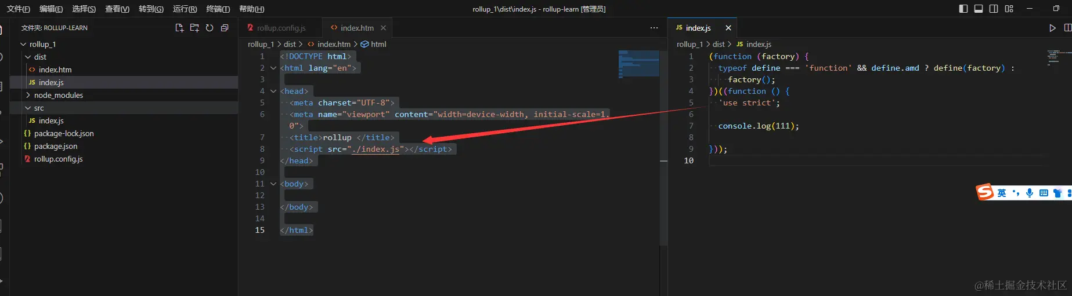The width and height of the screenshot is (1072, 296).
Task: Close the index.htm editor tab
Action: (383, 28)
